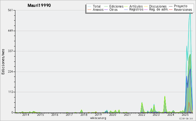Screen dimensions: 196x121
Task: Click the blue Registros line swatch
Action: tap(126, 9)
